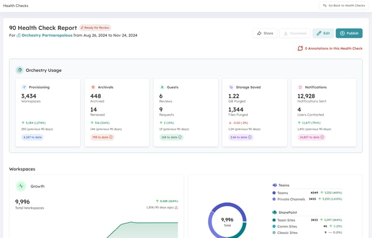Publish the health check report
The width and height of the screenshot is (372, 238).
click(349, 33)
